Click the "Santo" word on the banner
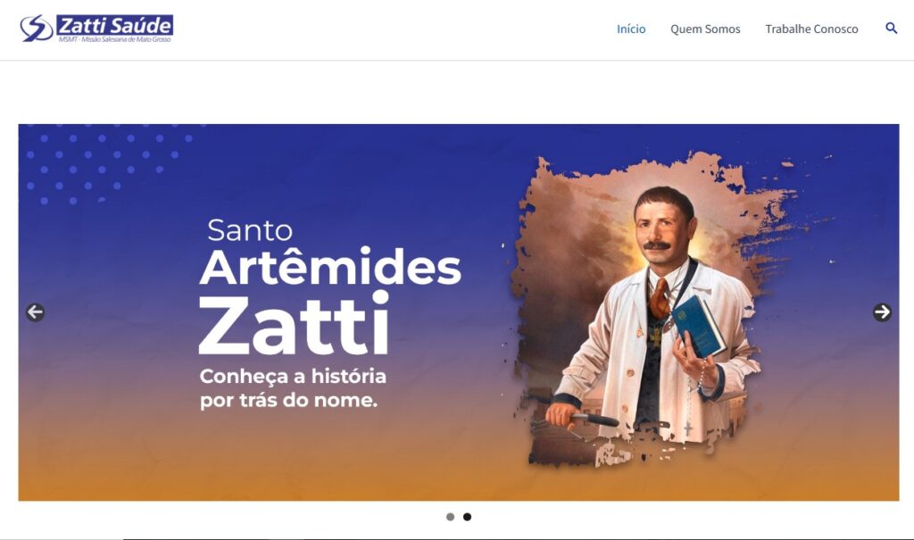The image size is (914, 540). pos(250,230)
